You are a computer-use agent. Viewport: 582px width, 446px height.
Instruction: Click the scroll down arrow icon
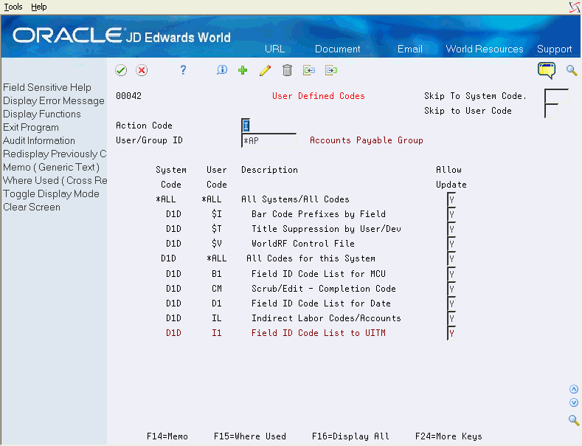pyautogui.click(x=574, y=402)
